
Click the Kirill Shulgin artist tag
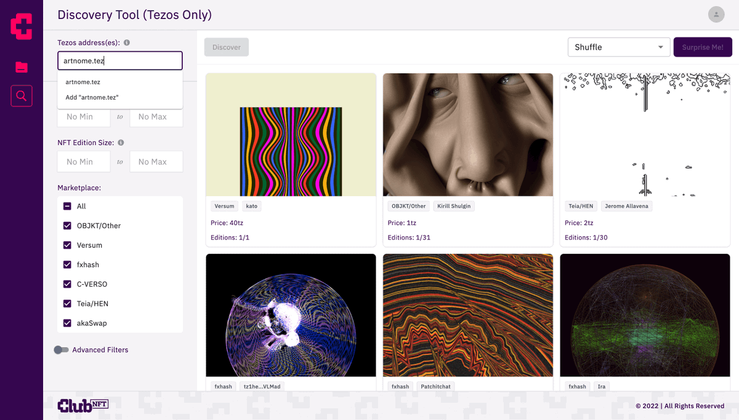click(454, 206)
